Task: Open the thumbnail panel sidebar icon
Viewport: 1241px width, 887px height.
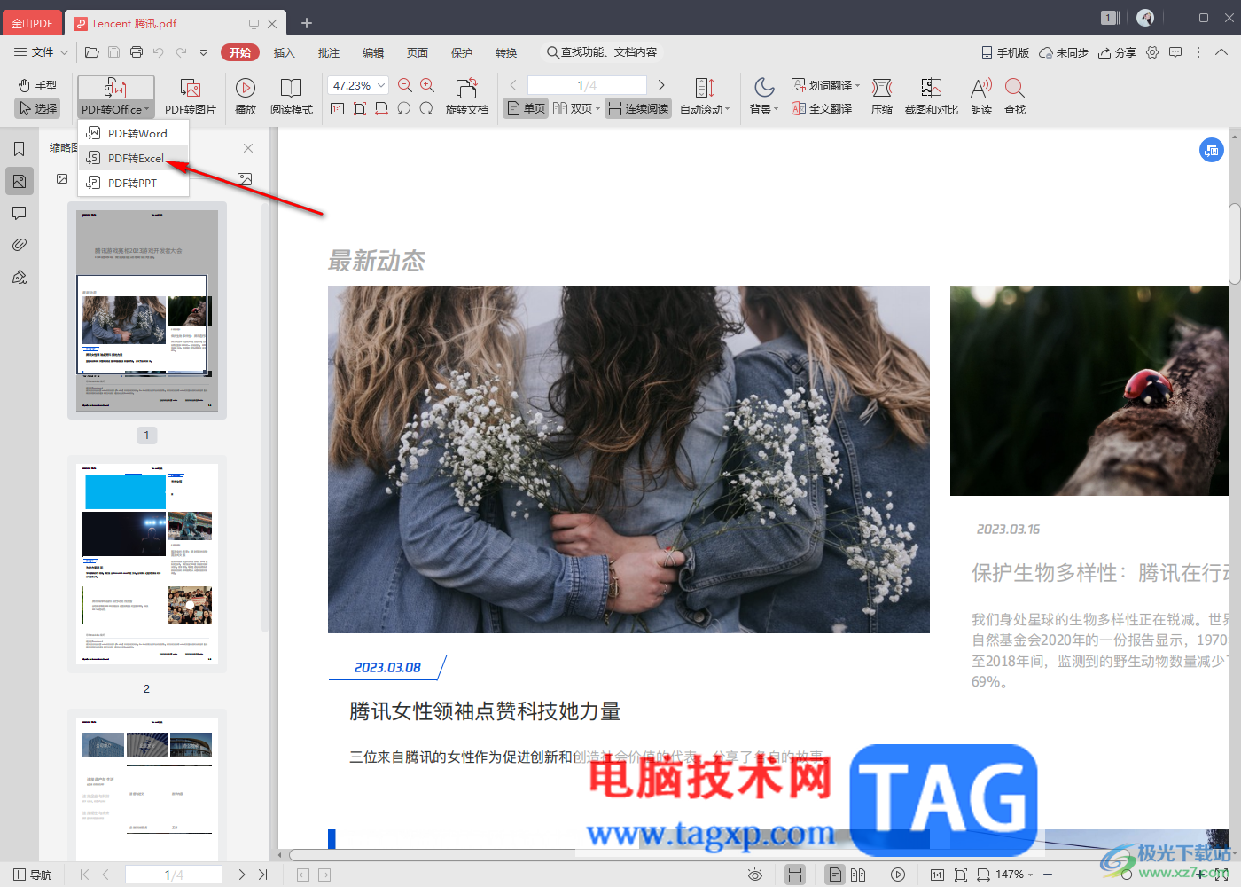Action: coord(20,181)
